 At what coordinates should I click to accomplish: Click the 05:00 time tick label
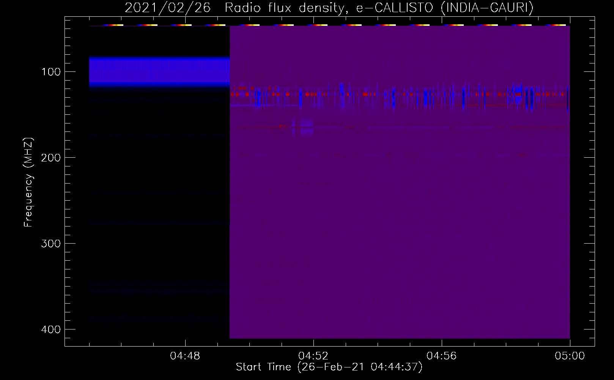pos(570,356)
